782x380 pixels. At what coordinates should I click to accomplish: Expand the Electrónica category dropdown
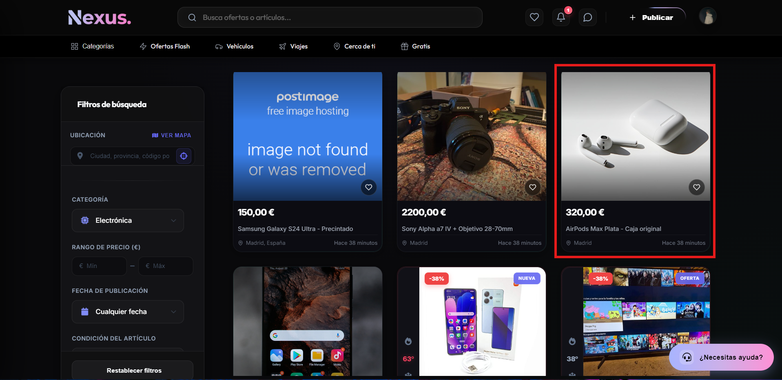(128, 220)
